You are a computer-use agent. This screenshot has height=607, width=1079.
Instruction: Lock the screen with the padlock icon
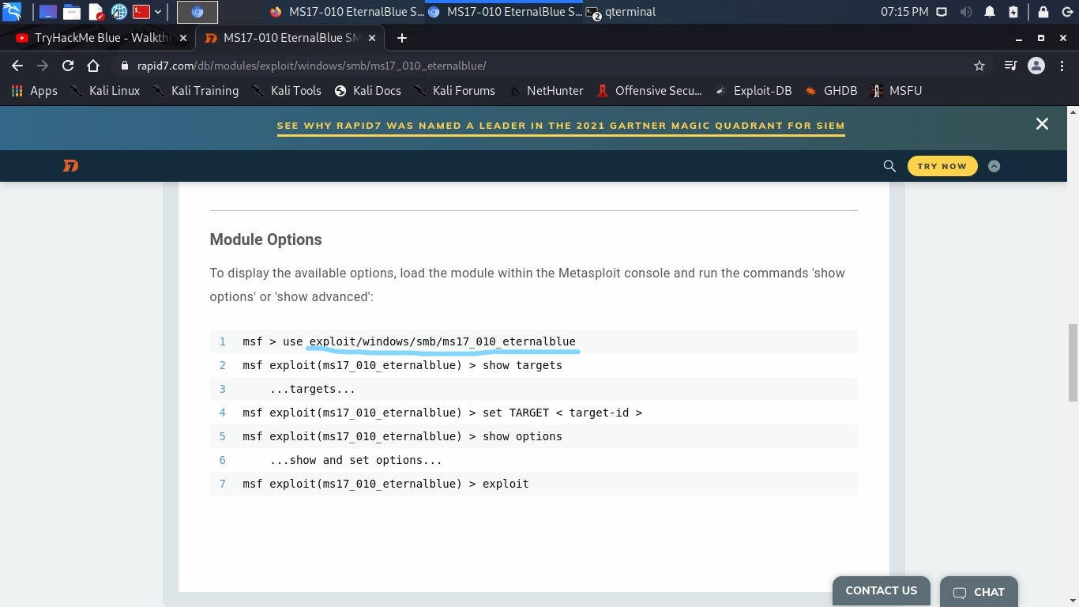(x=1043, y=12)
